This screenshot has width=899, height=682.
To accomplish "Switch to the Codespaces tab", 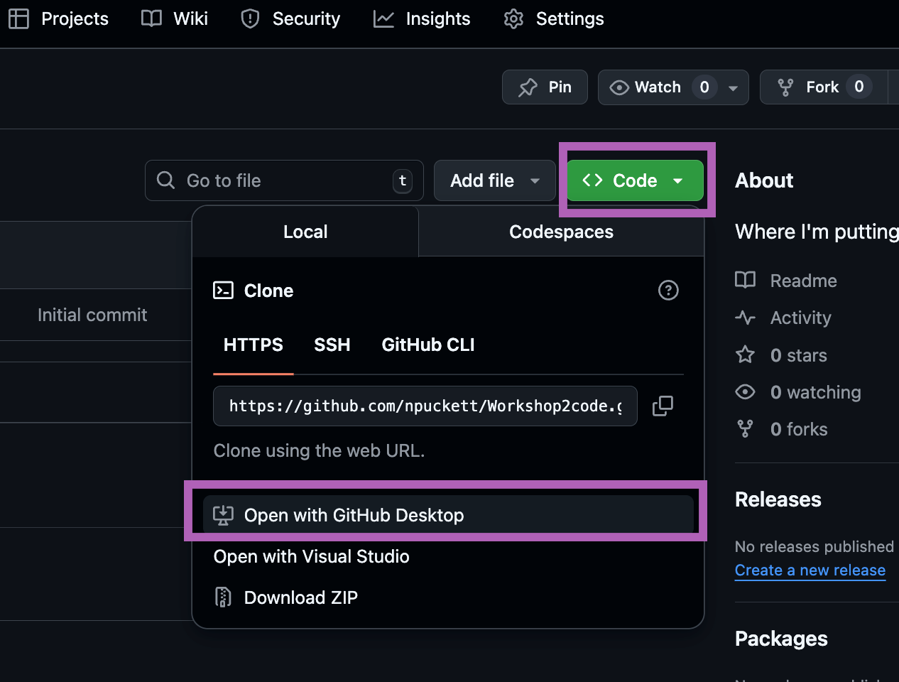I will [561, 232].
